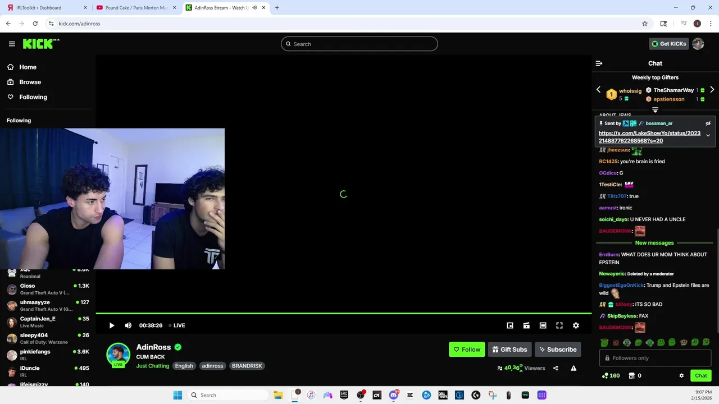Open the pinned x.com LakeShowYo link
Screen dimensions: 719x404
tap(649, 137)
